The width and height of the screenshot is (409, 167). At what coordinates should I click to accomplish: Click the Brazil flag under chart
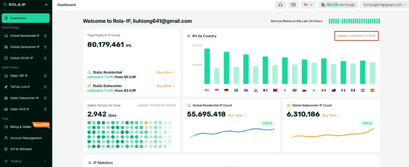(x=294, y=90)
